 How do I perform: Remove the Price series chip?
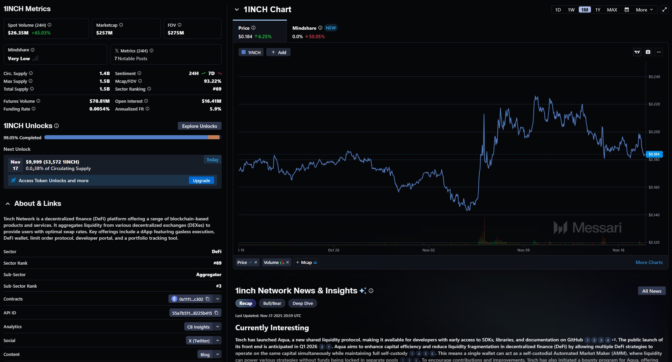[256, 263]
